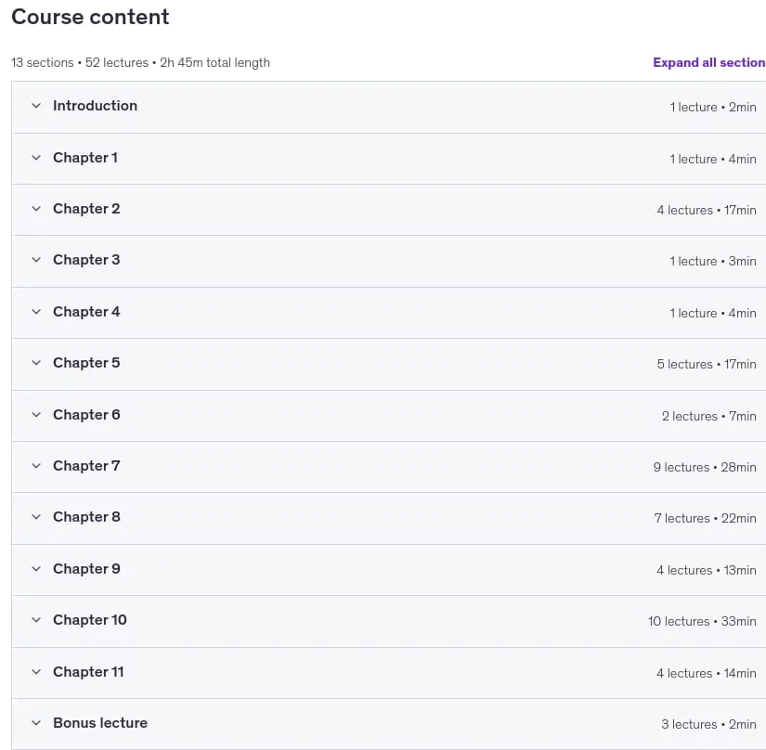Click the Chapter 5 chevron icon
Screen dimensions: 766x750
pos(36,362)
